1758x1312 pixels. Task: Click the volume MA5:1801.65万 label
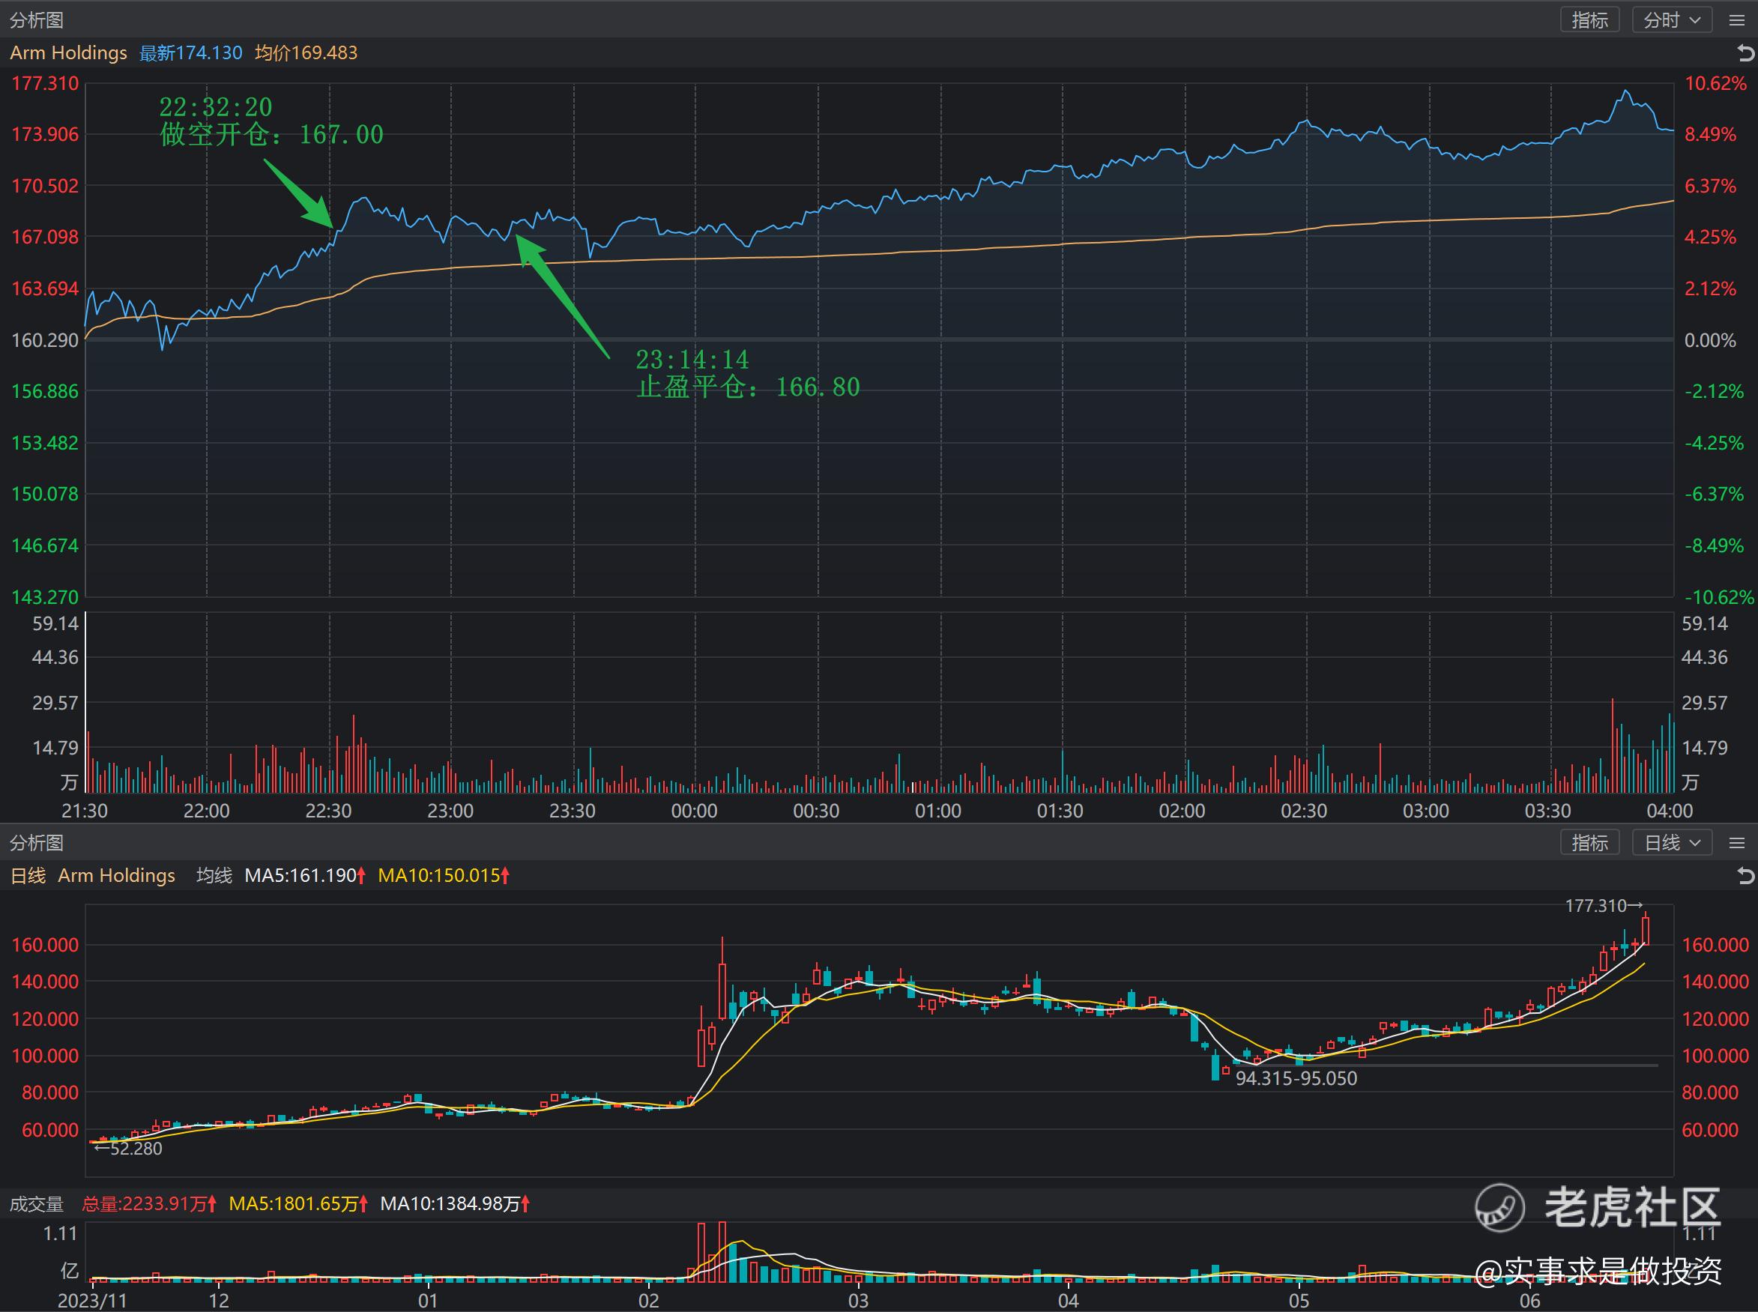click(298, 1204)
